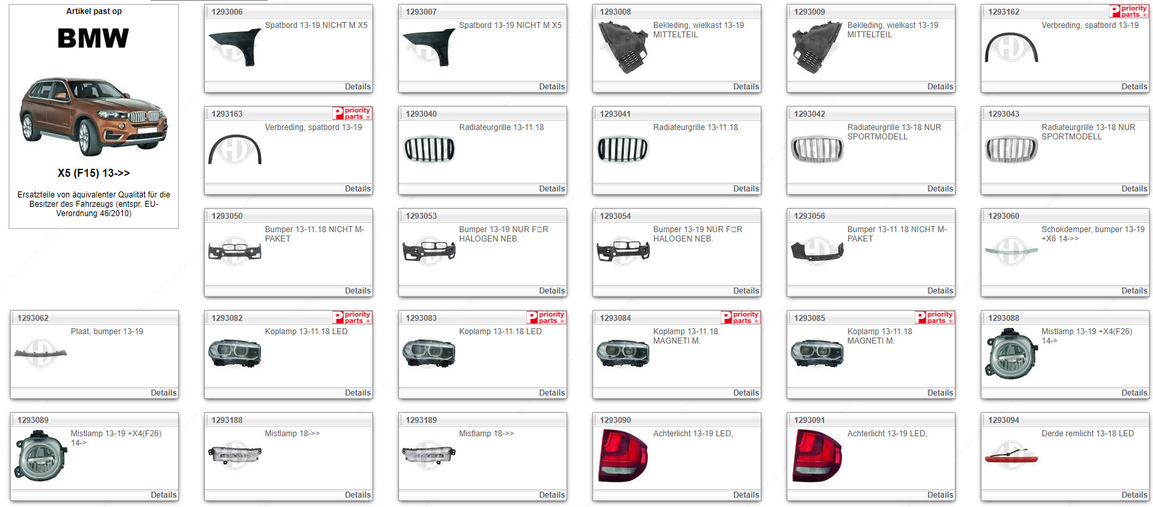The height and width of the screenshot is (507, 1153).
Task: Click the fender thumbnail of part 1293007
Action: tap(429, 47)
